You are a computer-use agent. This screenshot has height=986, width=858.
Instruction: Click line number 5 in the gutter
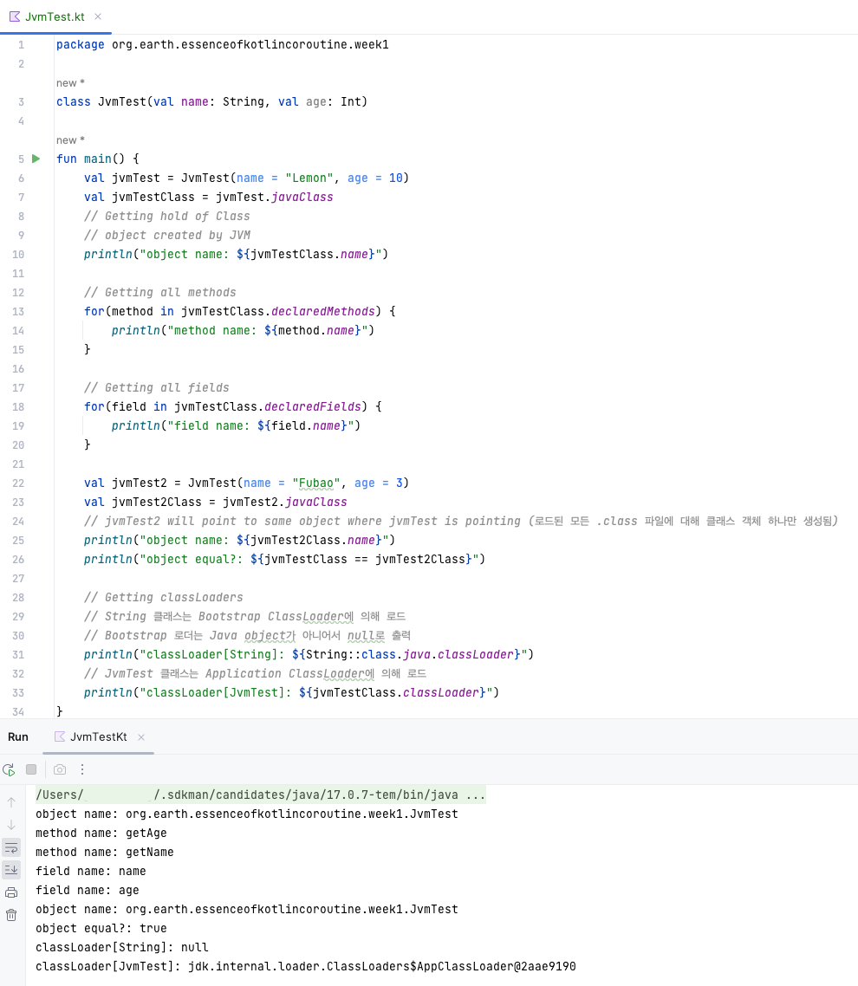21,159
